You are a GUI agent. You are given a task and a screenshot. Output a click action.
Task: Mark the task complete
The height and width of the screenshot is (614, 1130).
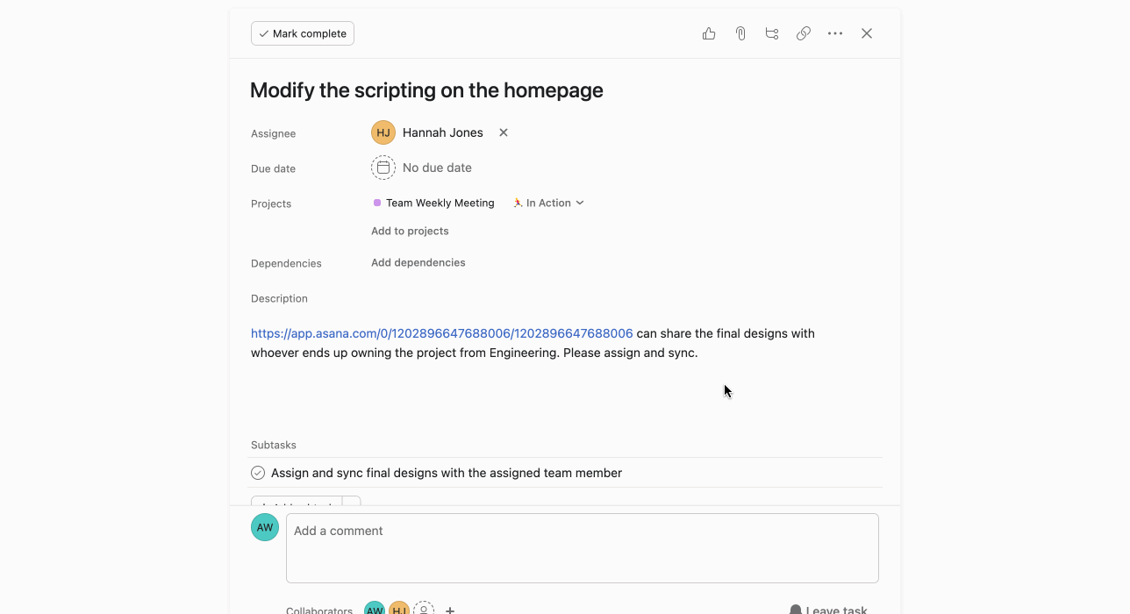pos(302,32)
